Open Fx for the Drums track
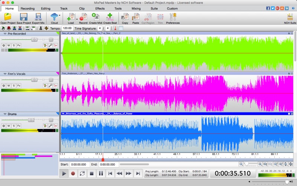The width and height of the screenshot is (297, 186). pyautogui.click(x=19, y=126)
